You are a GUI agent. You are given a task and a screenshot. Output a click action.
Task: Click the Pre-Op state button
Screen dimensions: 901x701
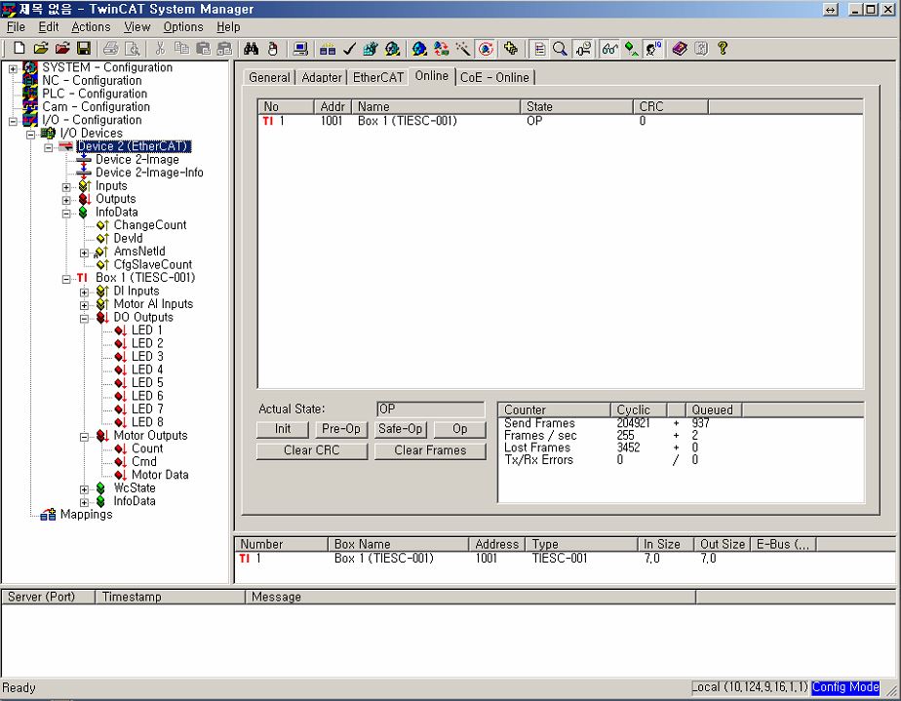click(341, 429)
